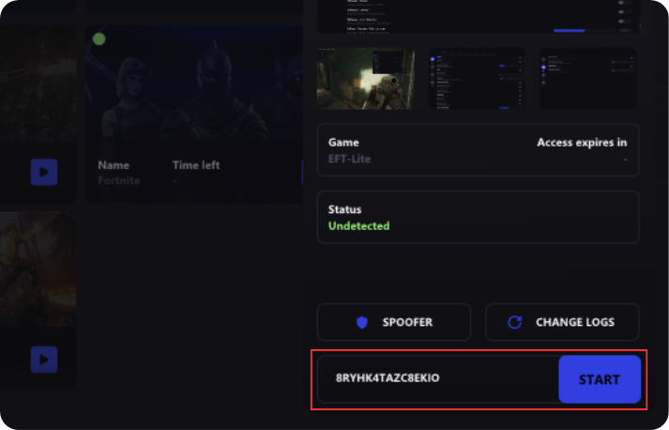Open the SPOOFER button label

tap(407, 322)
